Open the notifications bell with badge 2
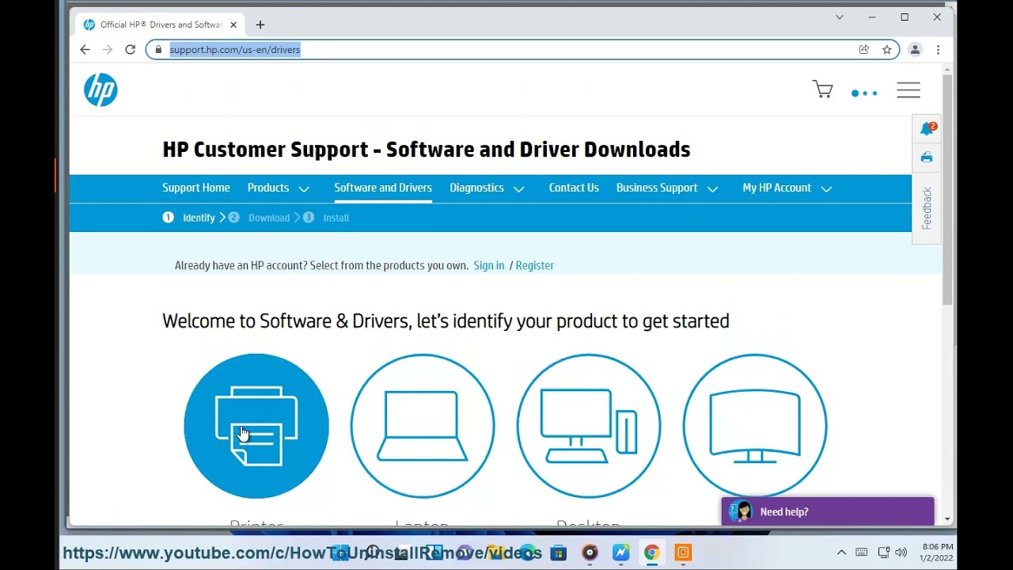Screen dimensions: 1013x570 pos(927,129)
